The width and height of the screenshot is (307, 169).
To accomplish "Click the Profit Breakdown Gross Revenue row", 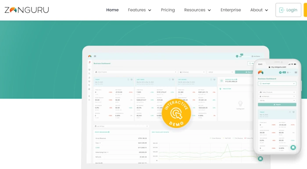I will click(121, 138).
